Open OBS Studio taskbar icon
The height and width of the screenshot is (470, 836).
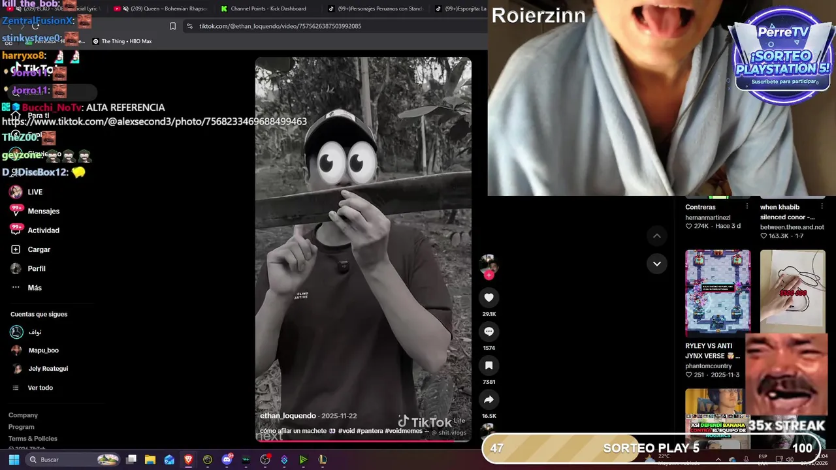pos(265,460)
